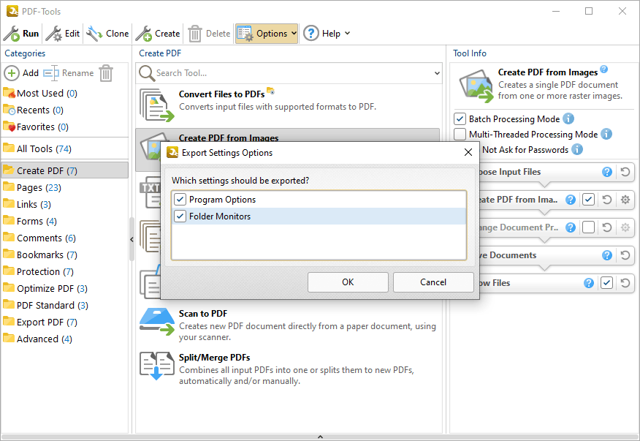This screenshot has width=640, height=441.
Task: Open help for Create PDF from Images title
Action: [604, 69]
